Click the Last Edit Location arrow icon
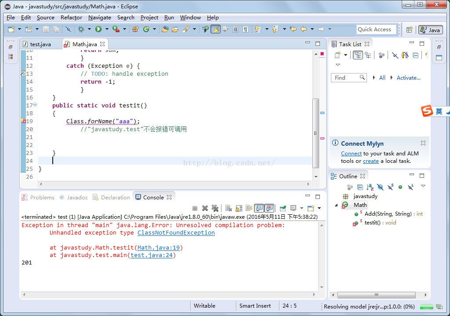Viewport: 450px width, 316px height. pos(293,29)
